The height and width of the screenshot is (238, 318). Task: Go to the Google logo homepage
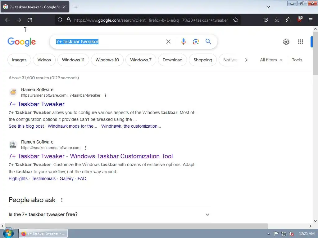pos(22,42)
